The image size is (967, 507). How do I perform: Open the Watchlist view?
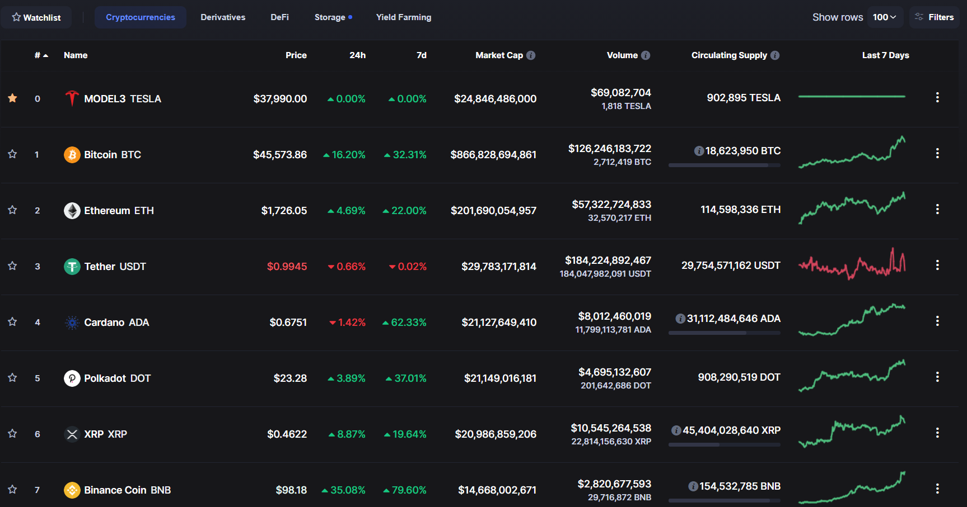pyautogui.click(x=36, y=17)
